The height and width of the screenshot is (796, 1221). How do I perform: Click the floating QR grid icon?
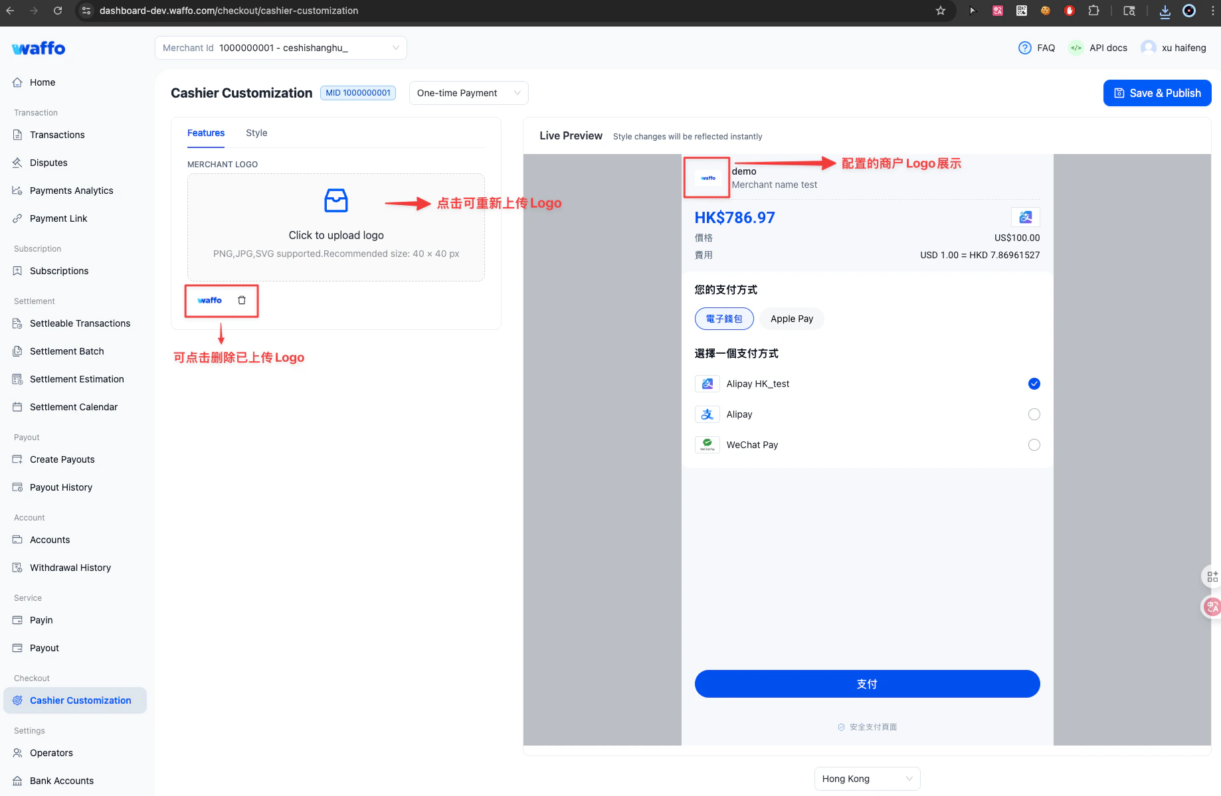1212,576
